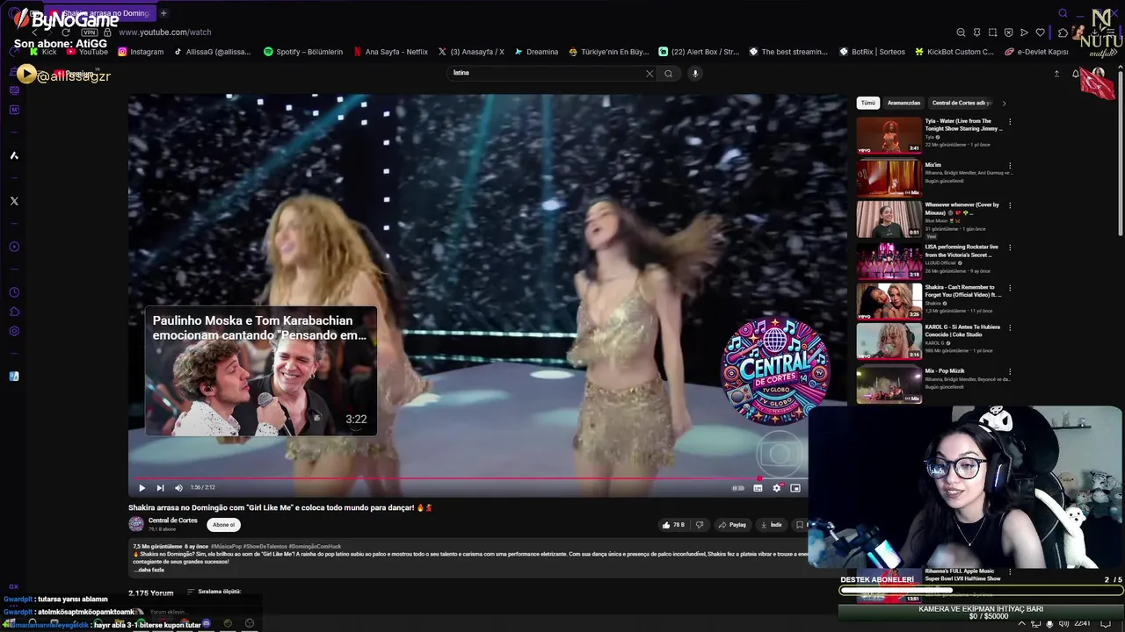Open options for Mix - Pop Müzik

click(1010, 371)
